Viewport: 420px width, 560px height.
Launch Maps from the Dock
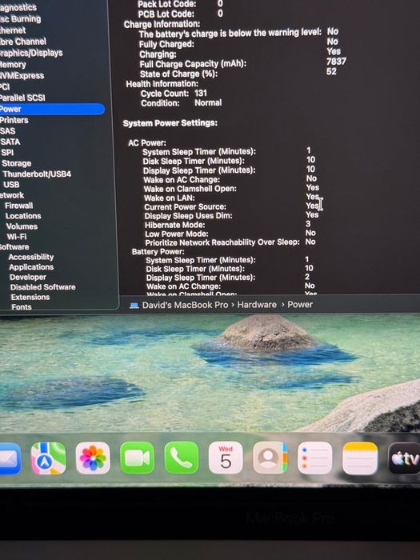(x=49, y=458)
